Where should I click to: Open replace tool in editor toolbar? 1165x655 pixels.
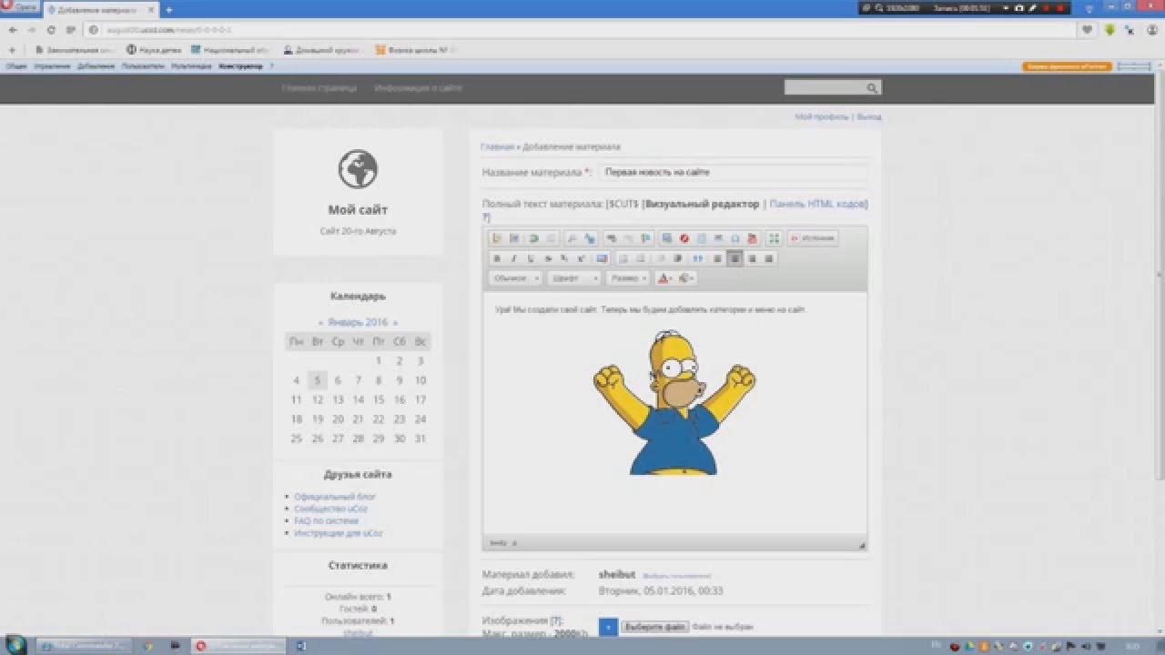point(590,238)
